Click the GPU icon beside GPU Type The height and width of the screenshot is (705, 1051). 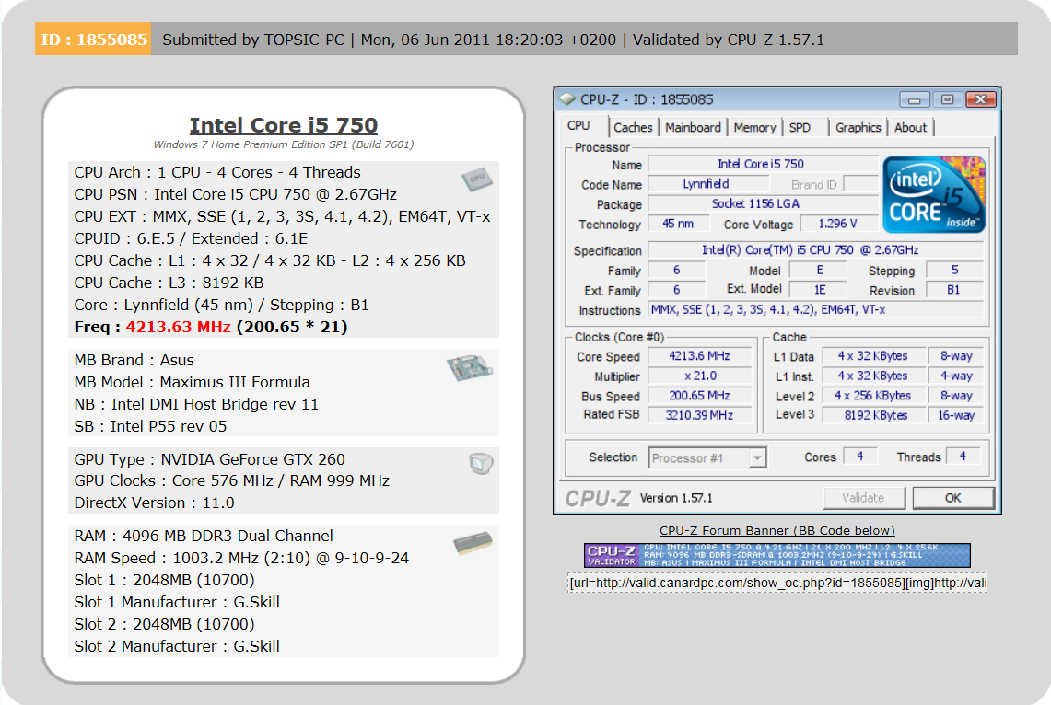tap(480, 464)
